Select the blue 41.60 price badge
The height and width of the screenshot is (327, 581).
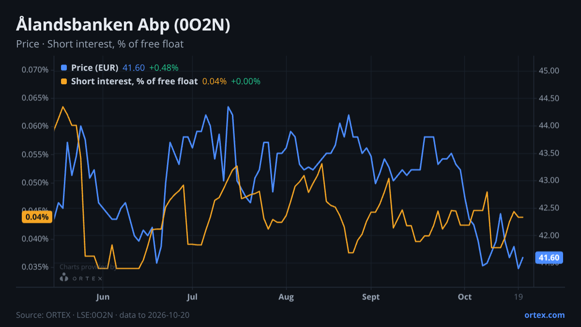tap(549, 258)
